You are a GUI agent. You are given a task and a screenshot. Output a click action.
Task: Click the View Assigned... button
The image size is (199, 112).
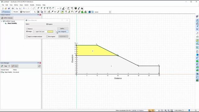(63, 31)
